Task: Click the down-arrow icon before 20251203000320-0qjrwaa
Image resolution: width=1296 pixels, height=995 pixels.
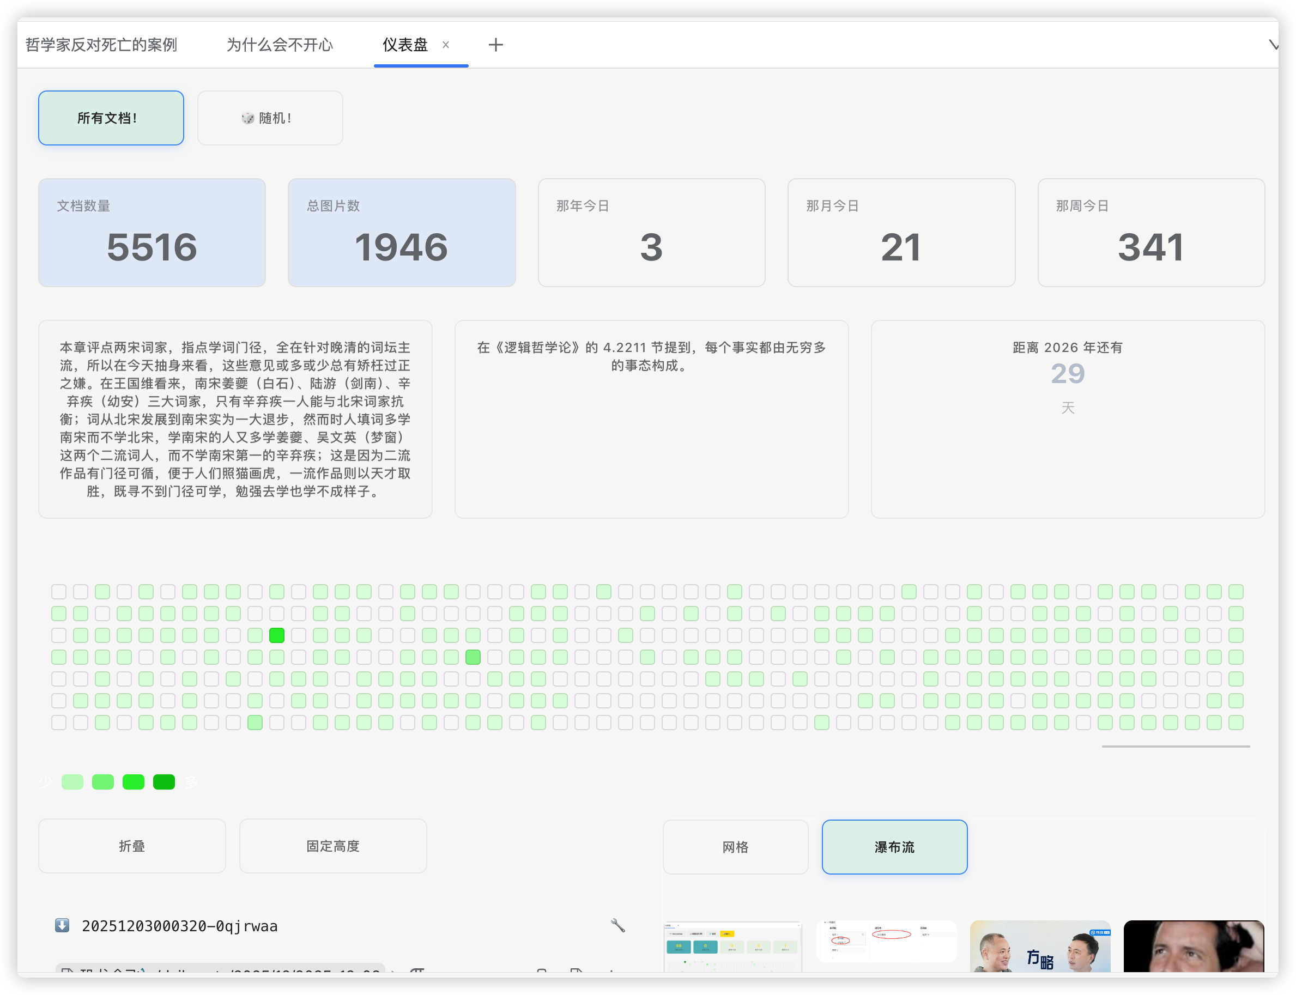Action: [62, 925]
